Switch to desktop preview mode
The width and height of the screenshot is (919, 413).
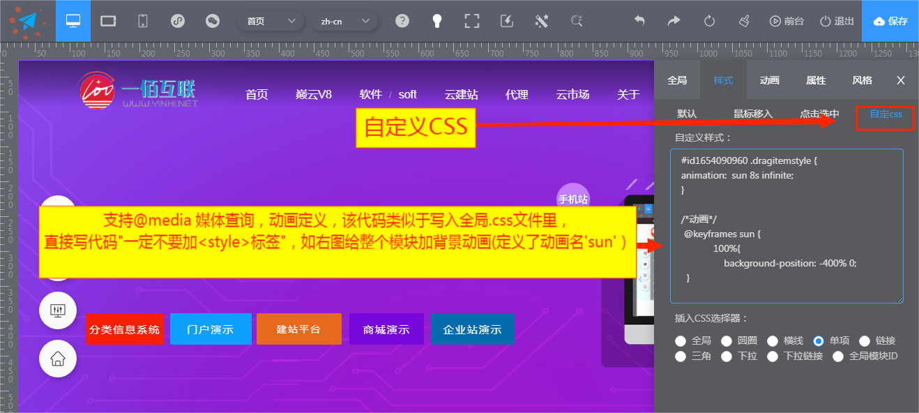[73, 21]
